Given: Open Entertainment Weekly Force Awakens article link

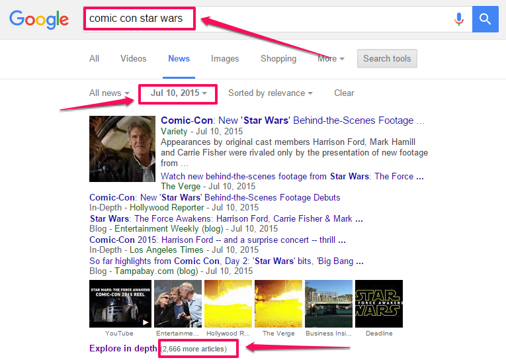Looking at the screenshot, I should (226, 218).
